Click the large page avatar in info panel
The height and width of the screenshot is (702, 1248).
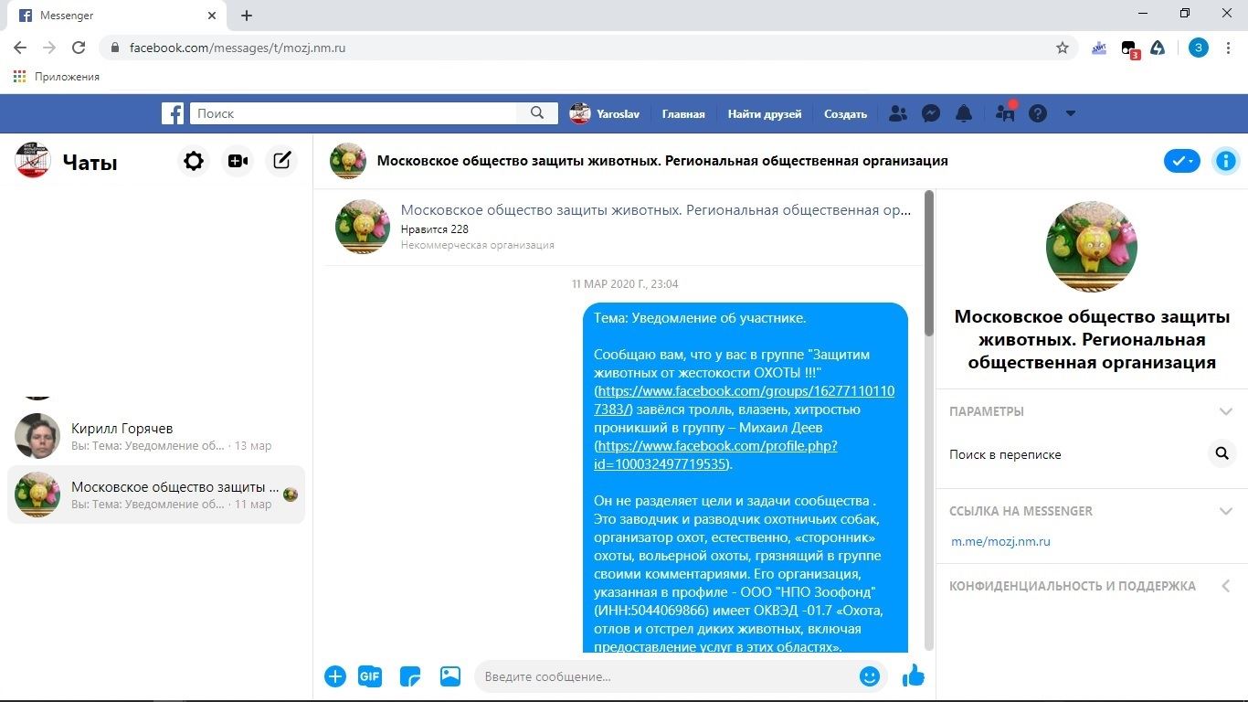click(1092, 247)
